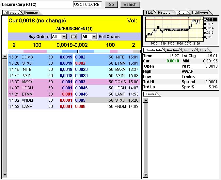Select the Flow tab
This screenshot has height=180, width=221.
tap(203, 50)
